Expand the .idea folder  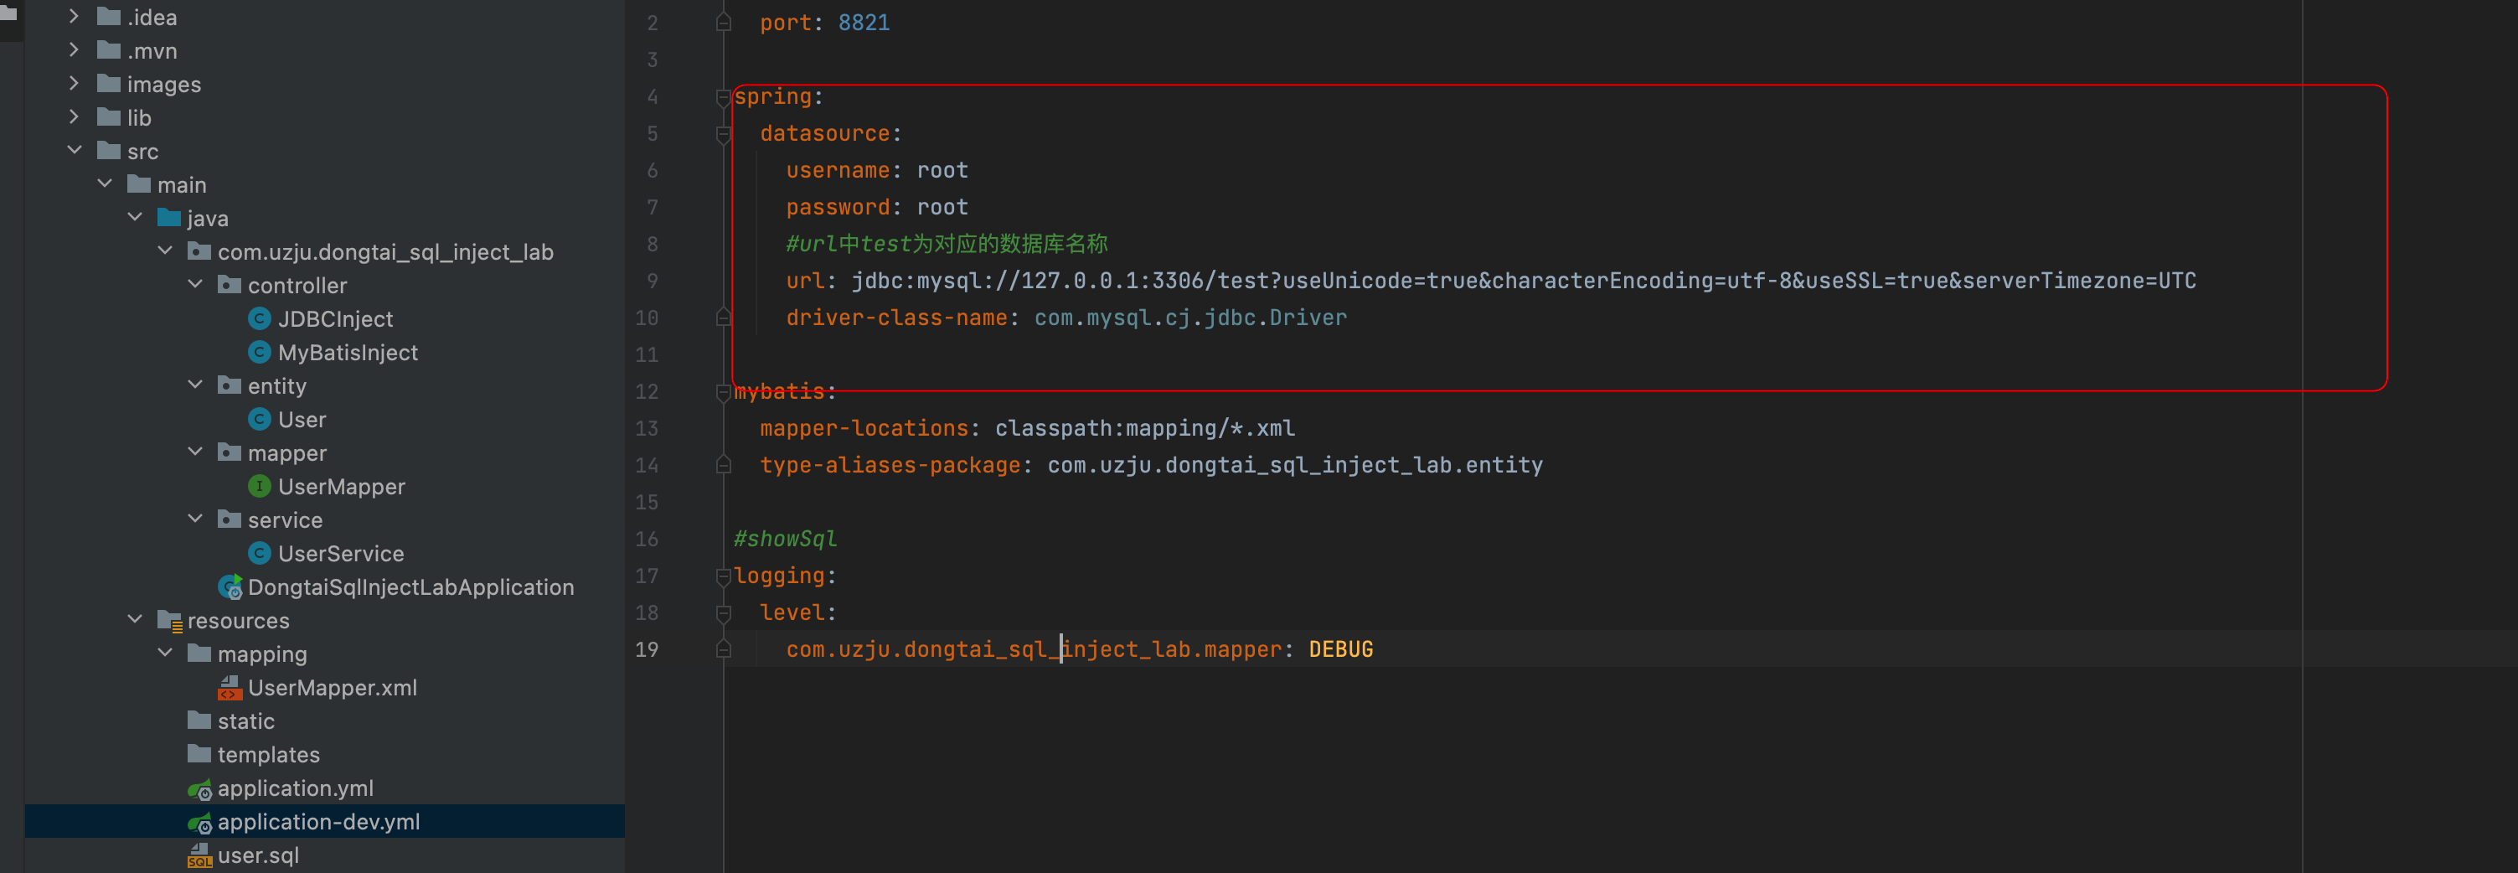tap(75, 17)
